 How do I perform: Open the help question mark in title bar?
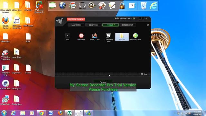coord(140,18)
